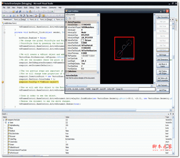Image resolution: width=180 pixels, height=158 pixels.
Task: Open the Build menu
Action: click(26, 8)
